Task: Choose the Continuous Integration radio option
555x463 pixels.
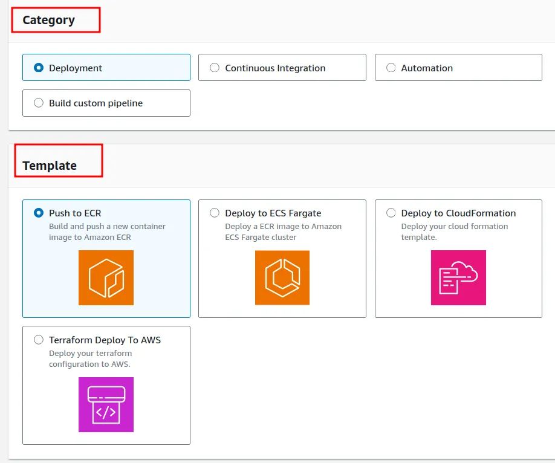Action: [215, 68]
